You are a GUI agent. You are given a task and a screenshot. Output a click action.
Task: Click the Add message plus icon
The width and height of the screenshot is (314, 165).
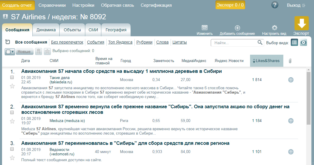click(237, 28)
